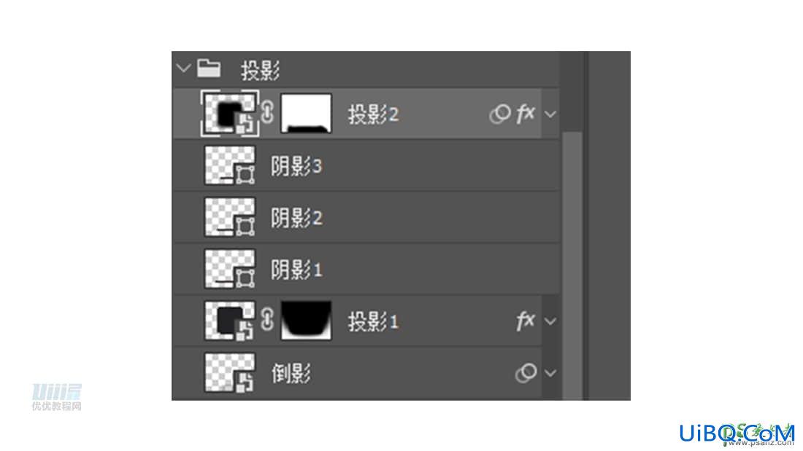
Task: Select the 倒影 layer thumbnail
Action: (x=229, y=373)
